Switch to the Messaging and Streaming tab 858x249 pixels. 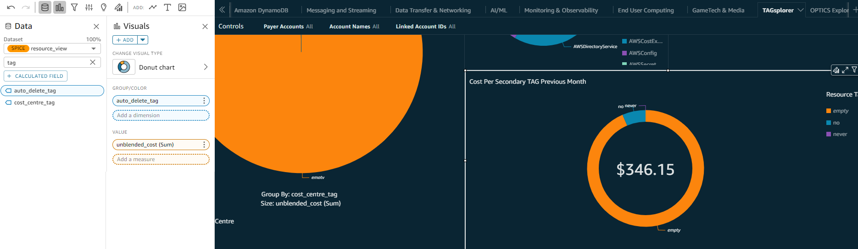click(x=341, y=10)
